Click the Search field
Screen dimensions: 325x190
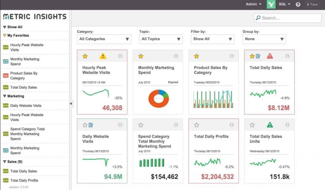click(287, 18)
